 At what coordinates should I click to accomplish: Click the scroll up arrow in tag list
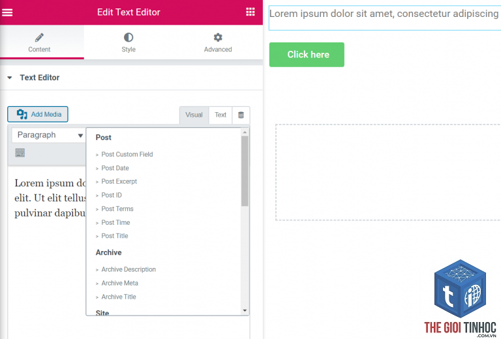point(245,132)
